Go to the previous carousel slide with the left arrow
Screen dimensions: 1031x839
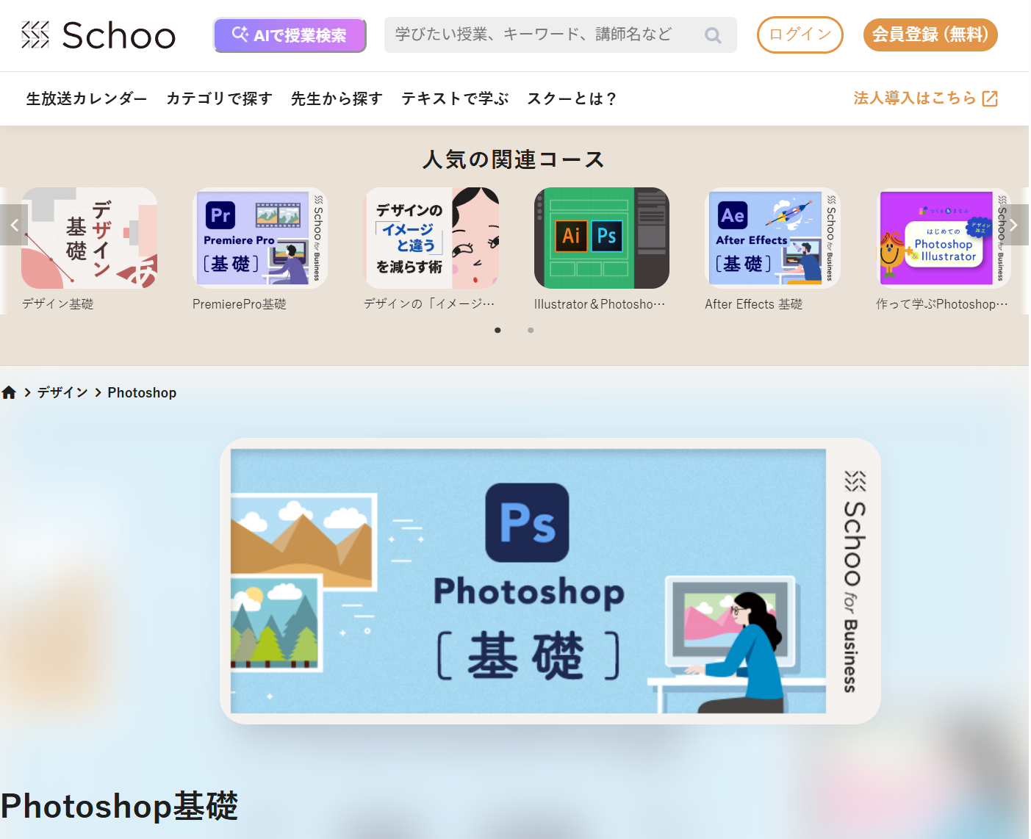point(14,225)
